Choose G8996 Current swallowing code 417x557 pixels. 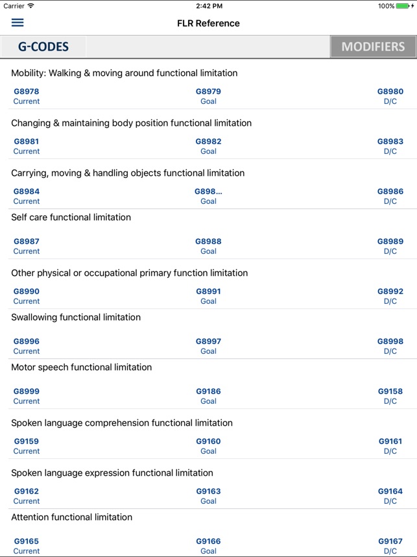[x=26, y=347]
